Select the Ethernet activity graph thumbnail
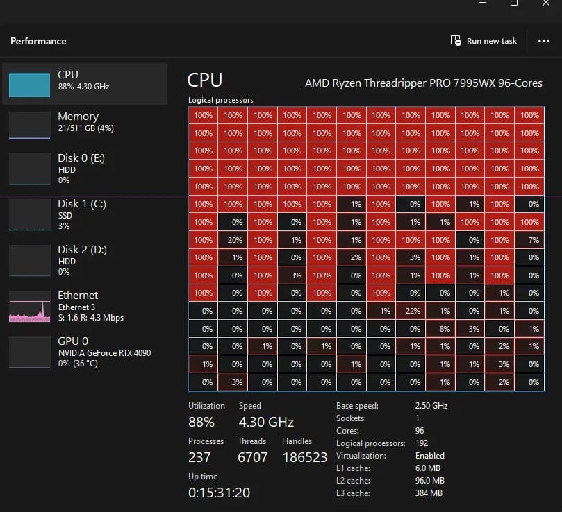 pyautogui.click(x=29, y=306)
